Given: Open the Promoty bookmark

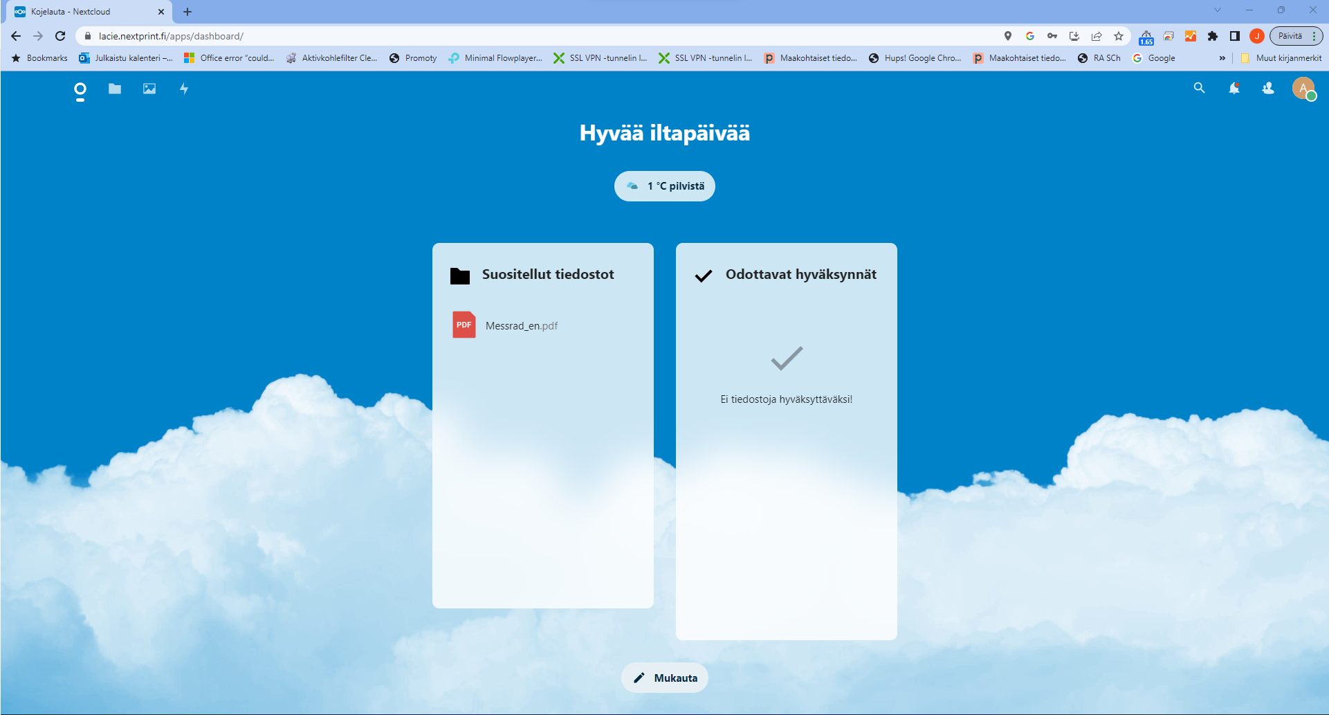Looking at the screenshot, I should 413,58.
